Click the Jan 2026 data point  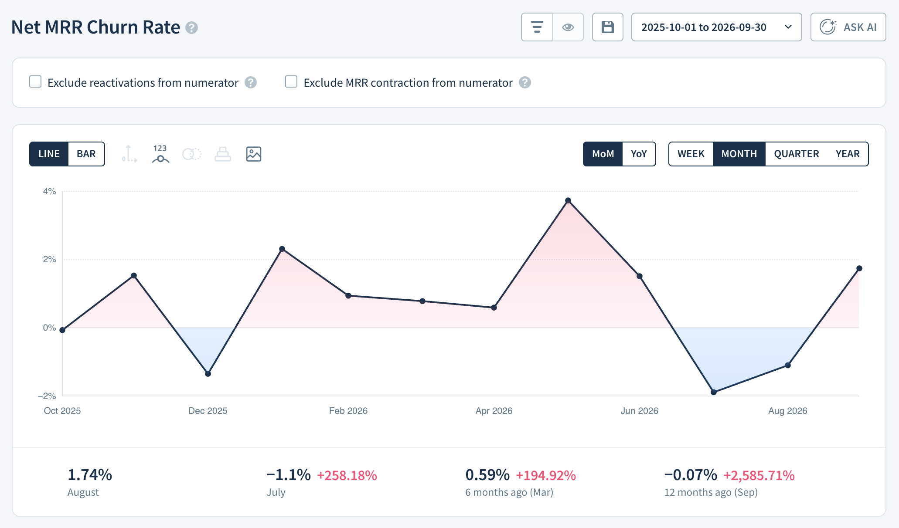pos(282,249)
